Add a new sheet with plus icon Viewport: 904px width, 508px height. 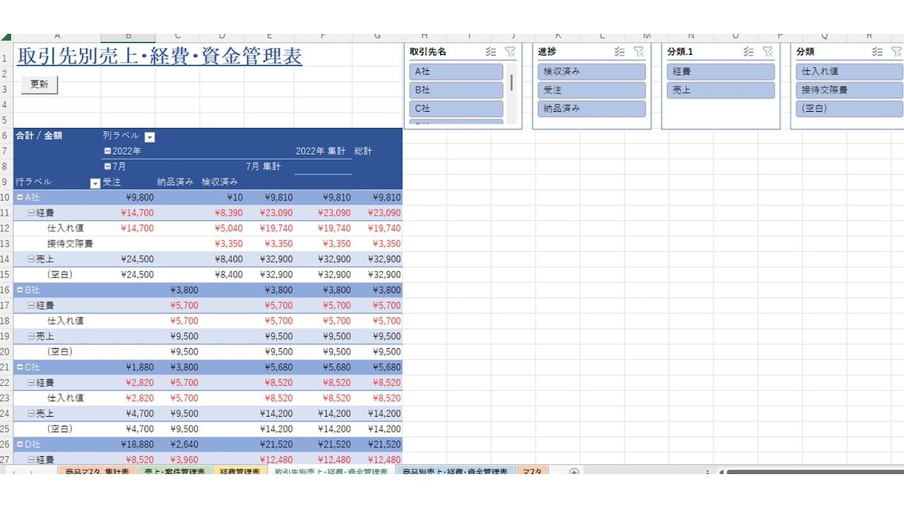[574, 472]
